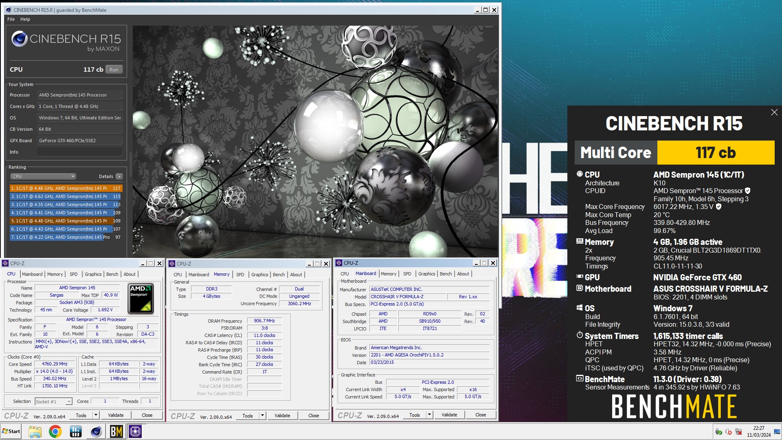The image size is (782, 440).
Task: Click the verified shield next to Max Core Frequency
Action: [719, 207]
